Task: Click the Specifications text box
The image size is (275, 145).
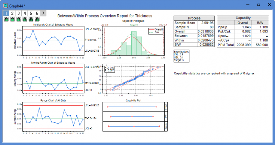Action: point(182,55)
